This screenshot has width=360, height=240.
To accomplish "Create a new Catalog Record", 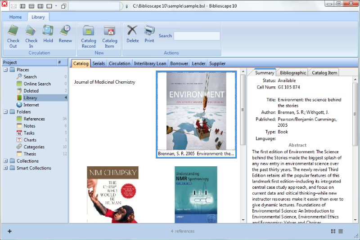I will (88, 36).
